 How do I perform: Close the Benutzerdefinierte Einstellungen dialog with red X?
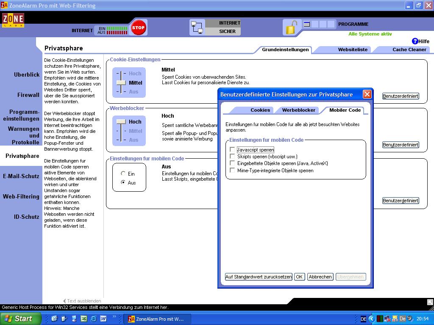pyautogui.click(x=367, y=94)
